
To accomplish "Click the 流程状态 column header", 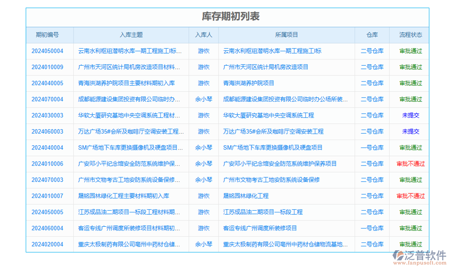I will tap(410, 35).
